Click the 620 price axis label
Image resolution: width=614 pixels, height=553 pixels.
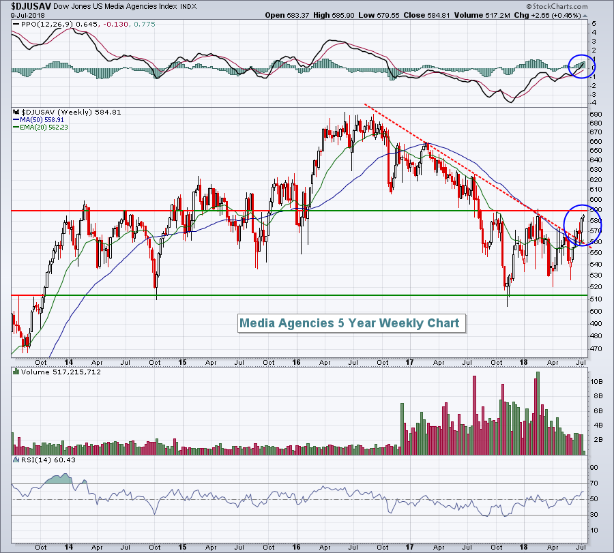click(595, 179)
